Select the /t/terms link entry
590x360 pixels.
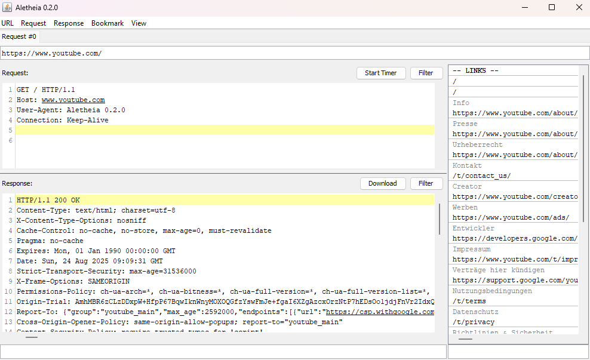469,301
